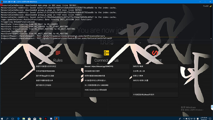Image resolution: width=213 pixels, height=120 pixels.
Task: Click the GetLocationInfoFromIP console log line
Action: 56,38
